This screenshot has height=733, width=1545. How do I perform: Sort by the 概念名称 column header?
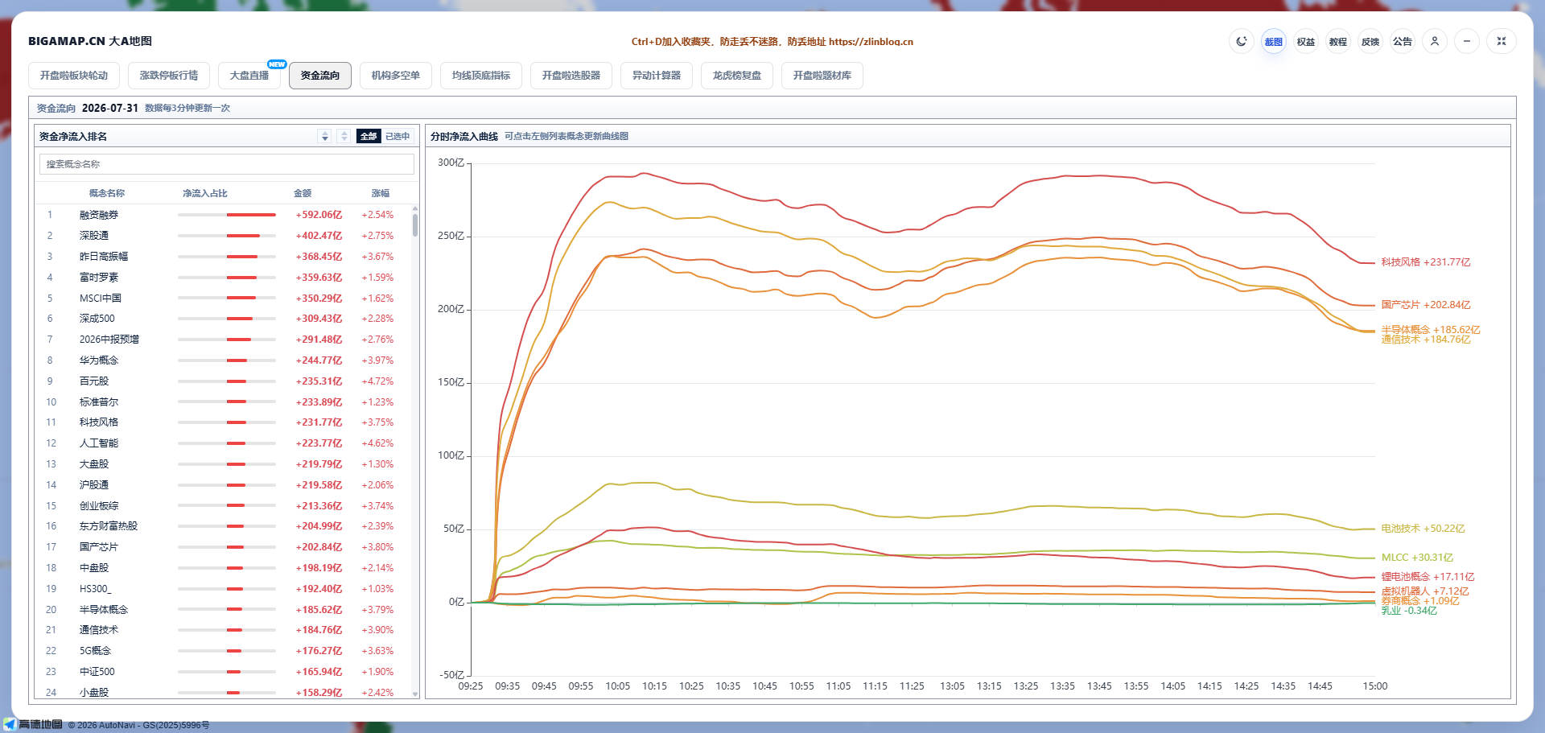[x=107, y=193]
